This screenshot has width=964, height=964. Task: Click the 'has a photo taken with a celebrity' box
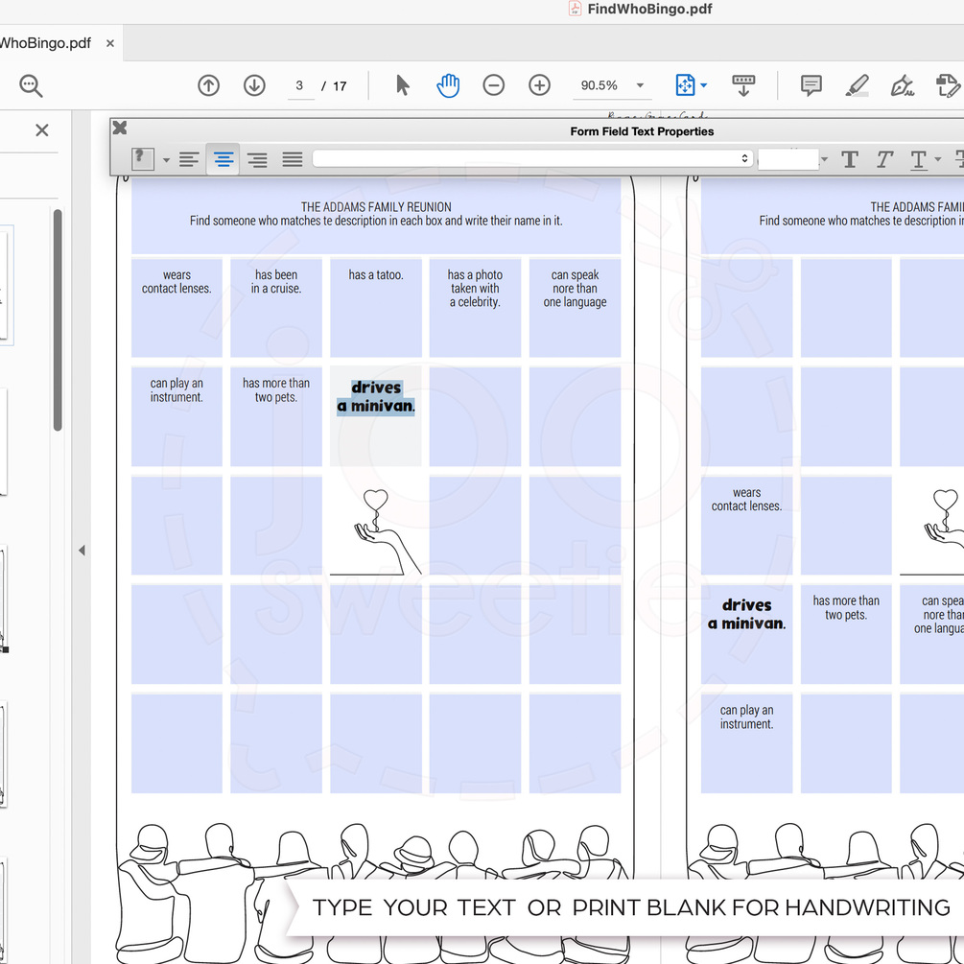coord(475,308)
